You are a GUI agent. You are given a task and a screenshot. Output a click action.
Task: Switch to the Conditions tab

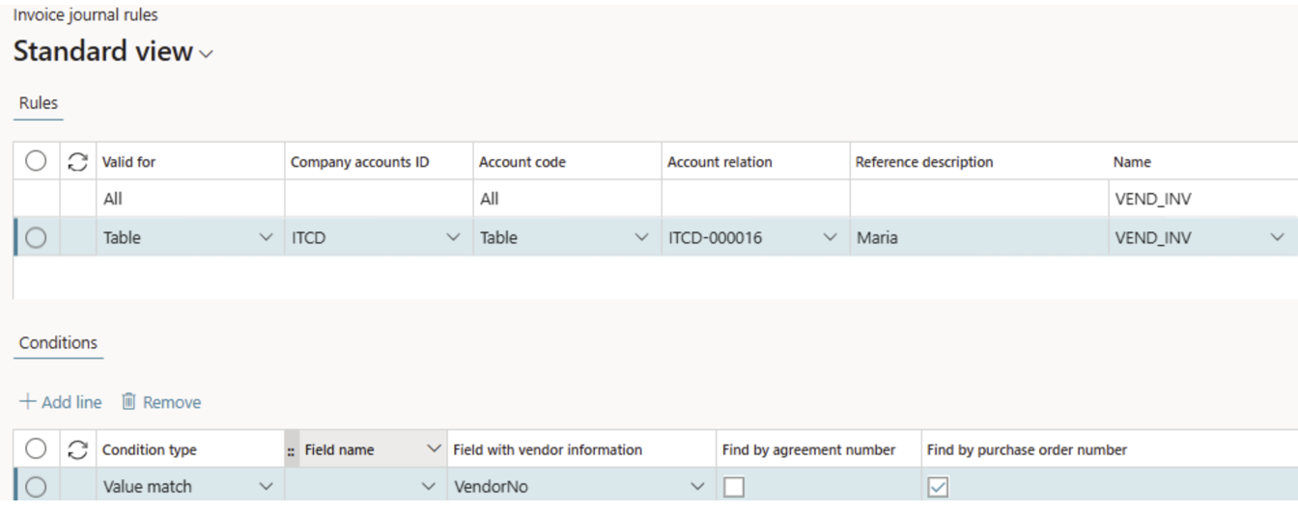(x=58, y=343)
